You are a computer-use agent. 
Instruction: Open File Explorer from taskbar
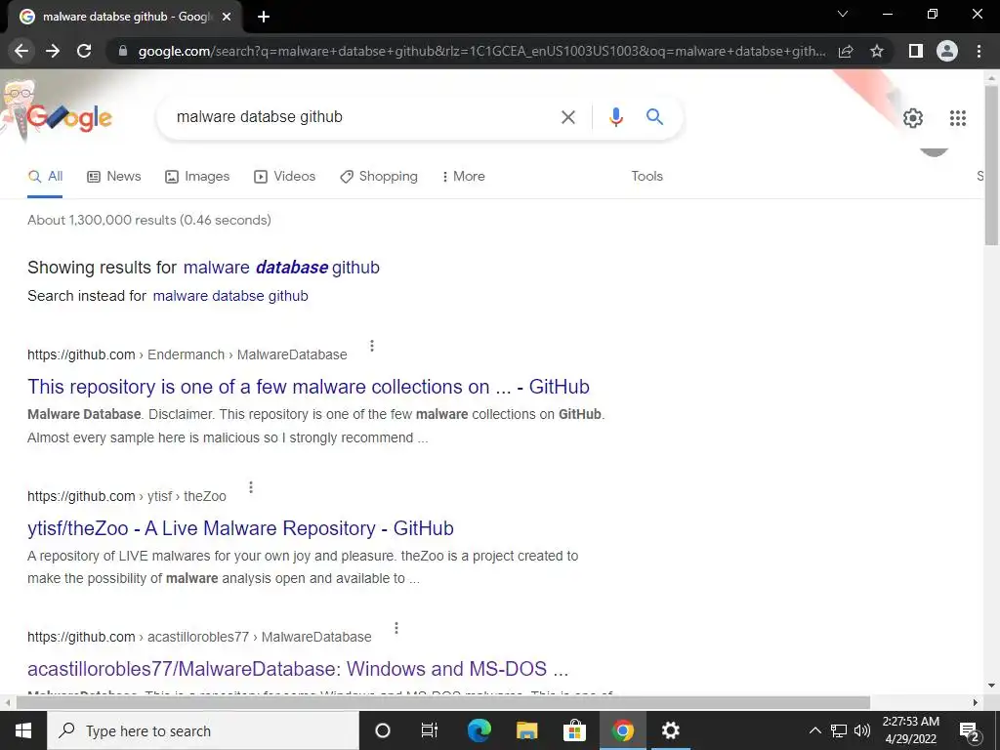(x=526, y=730)
